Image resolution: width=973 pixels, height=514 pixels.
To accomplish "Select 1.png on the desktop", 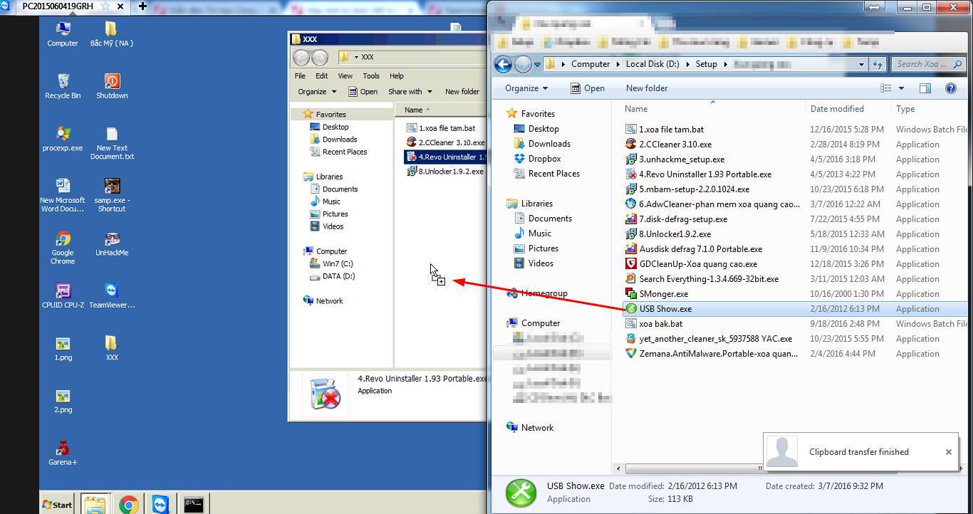I will (x=63, y=347).
